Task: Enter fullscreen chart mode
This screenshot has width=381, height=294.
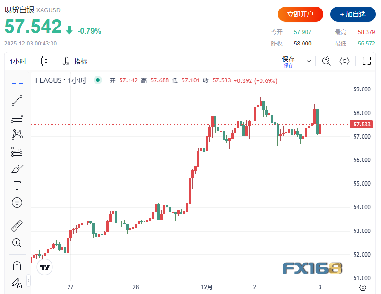Action: 366,61
